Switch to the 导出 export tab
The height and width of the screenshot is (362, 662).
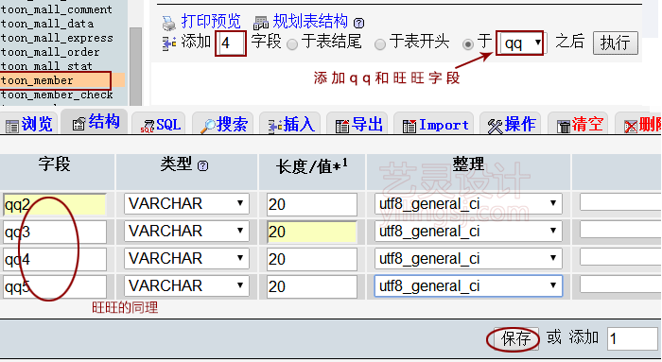pos(359,125)
